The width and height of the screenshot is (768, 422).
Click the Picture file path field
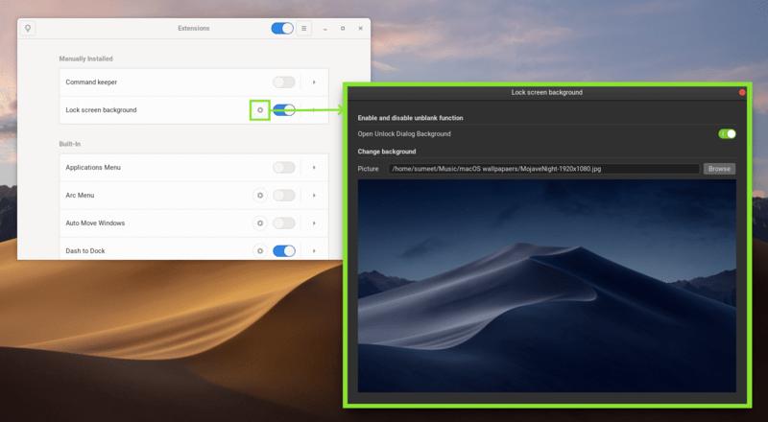(542, 169)
